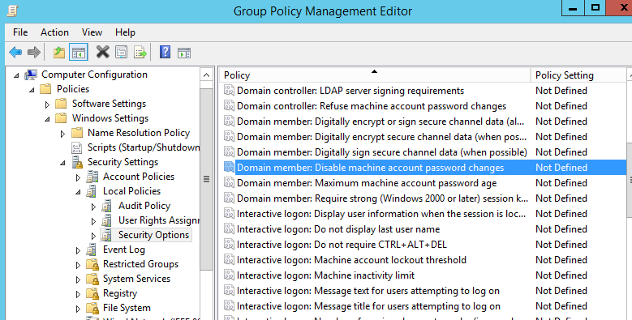Click the Scripts (Startup/Shutdown) icon

(77, 147)
